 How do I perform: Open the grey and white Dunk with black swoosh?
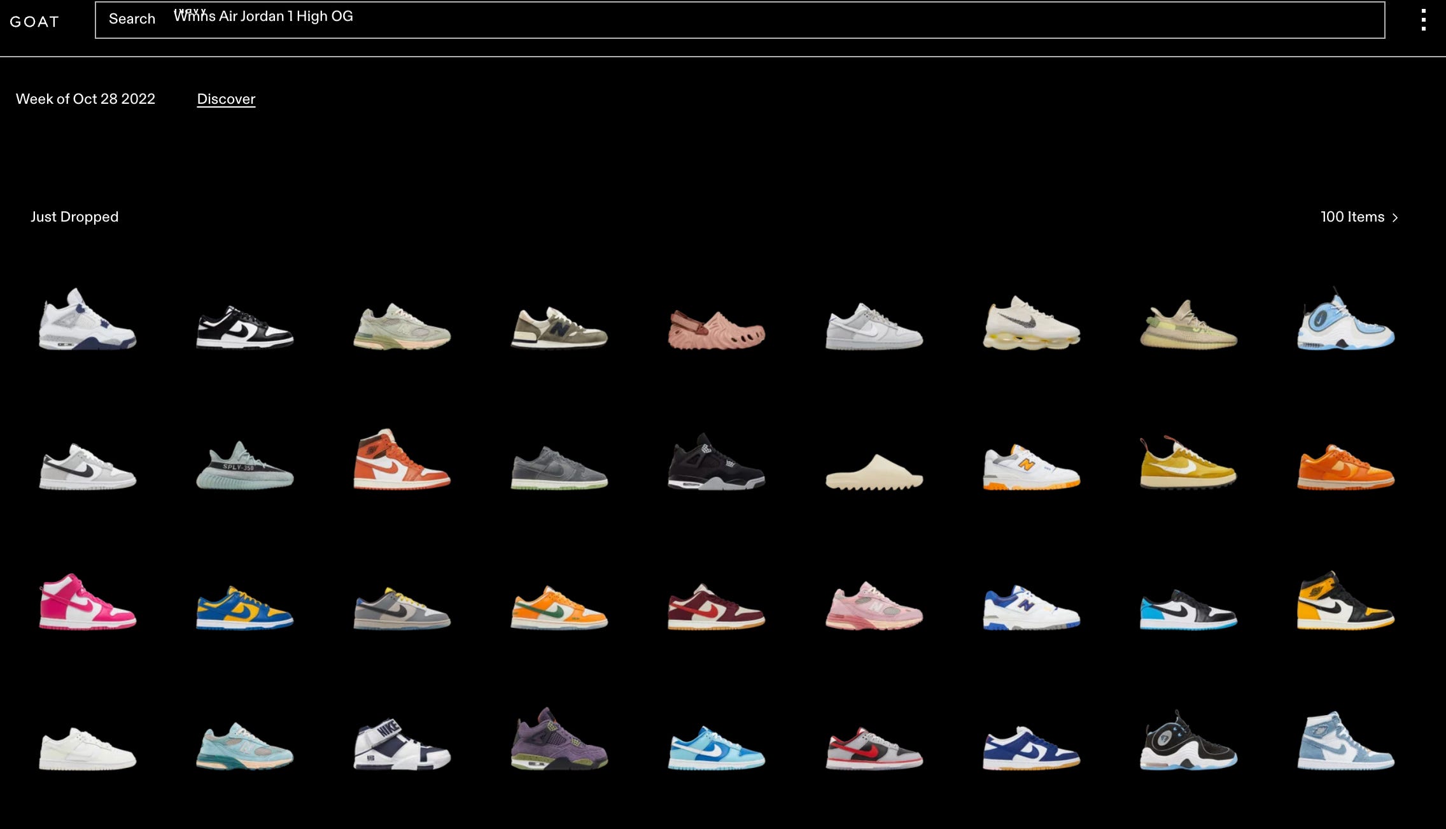[x=88, y=467]
